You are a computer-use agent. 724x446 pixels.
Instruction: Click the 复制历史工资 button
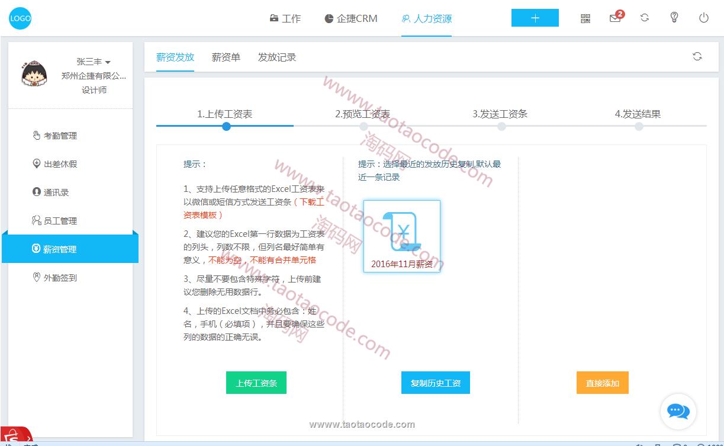tap(436, 383)
